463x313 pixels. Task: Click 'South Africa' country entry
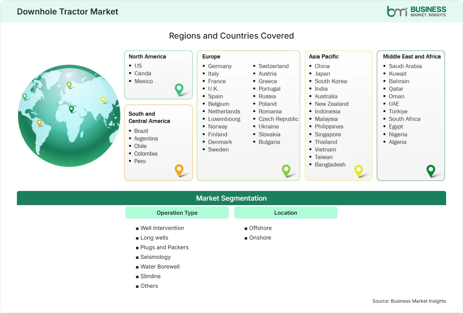[x=405, y=119]
